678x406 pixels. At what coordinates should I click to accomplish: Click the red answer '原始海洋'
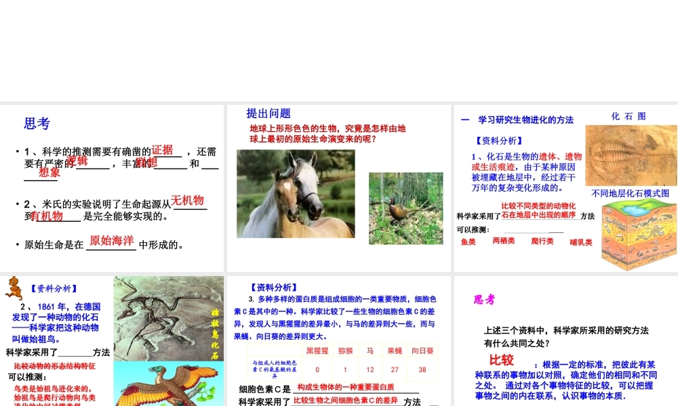click(x=112, y=241)
